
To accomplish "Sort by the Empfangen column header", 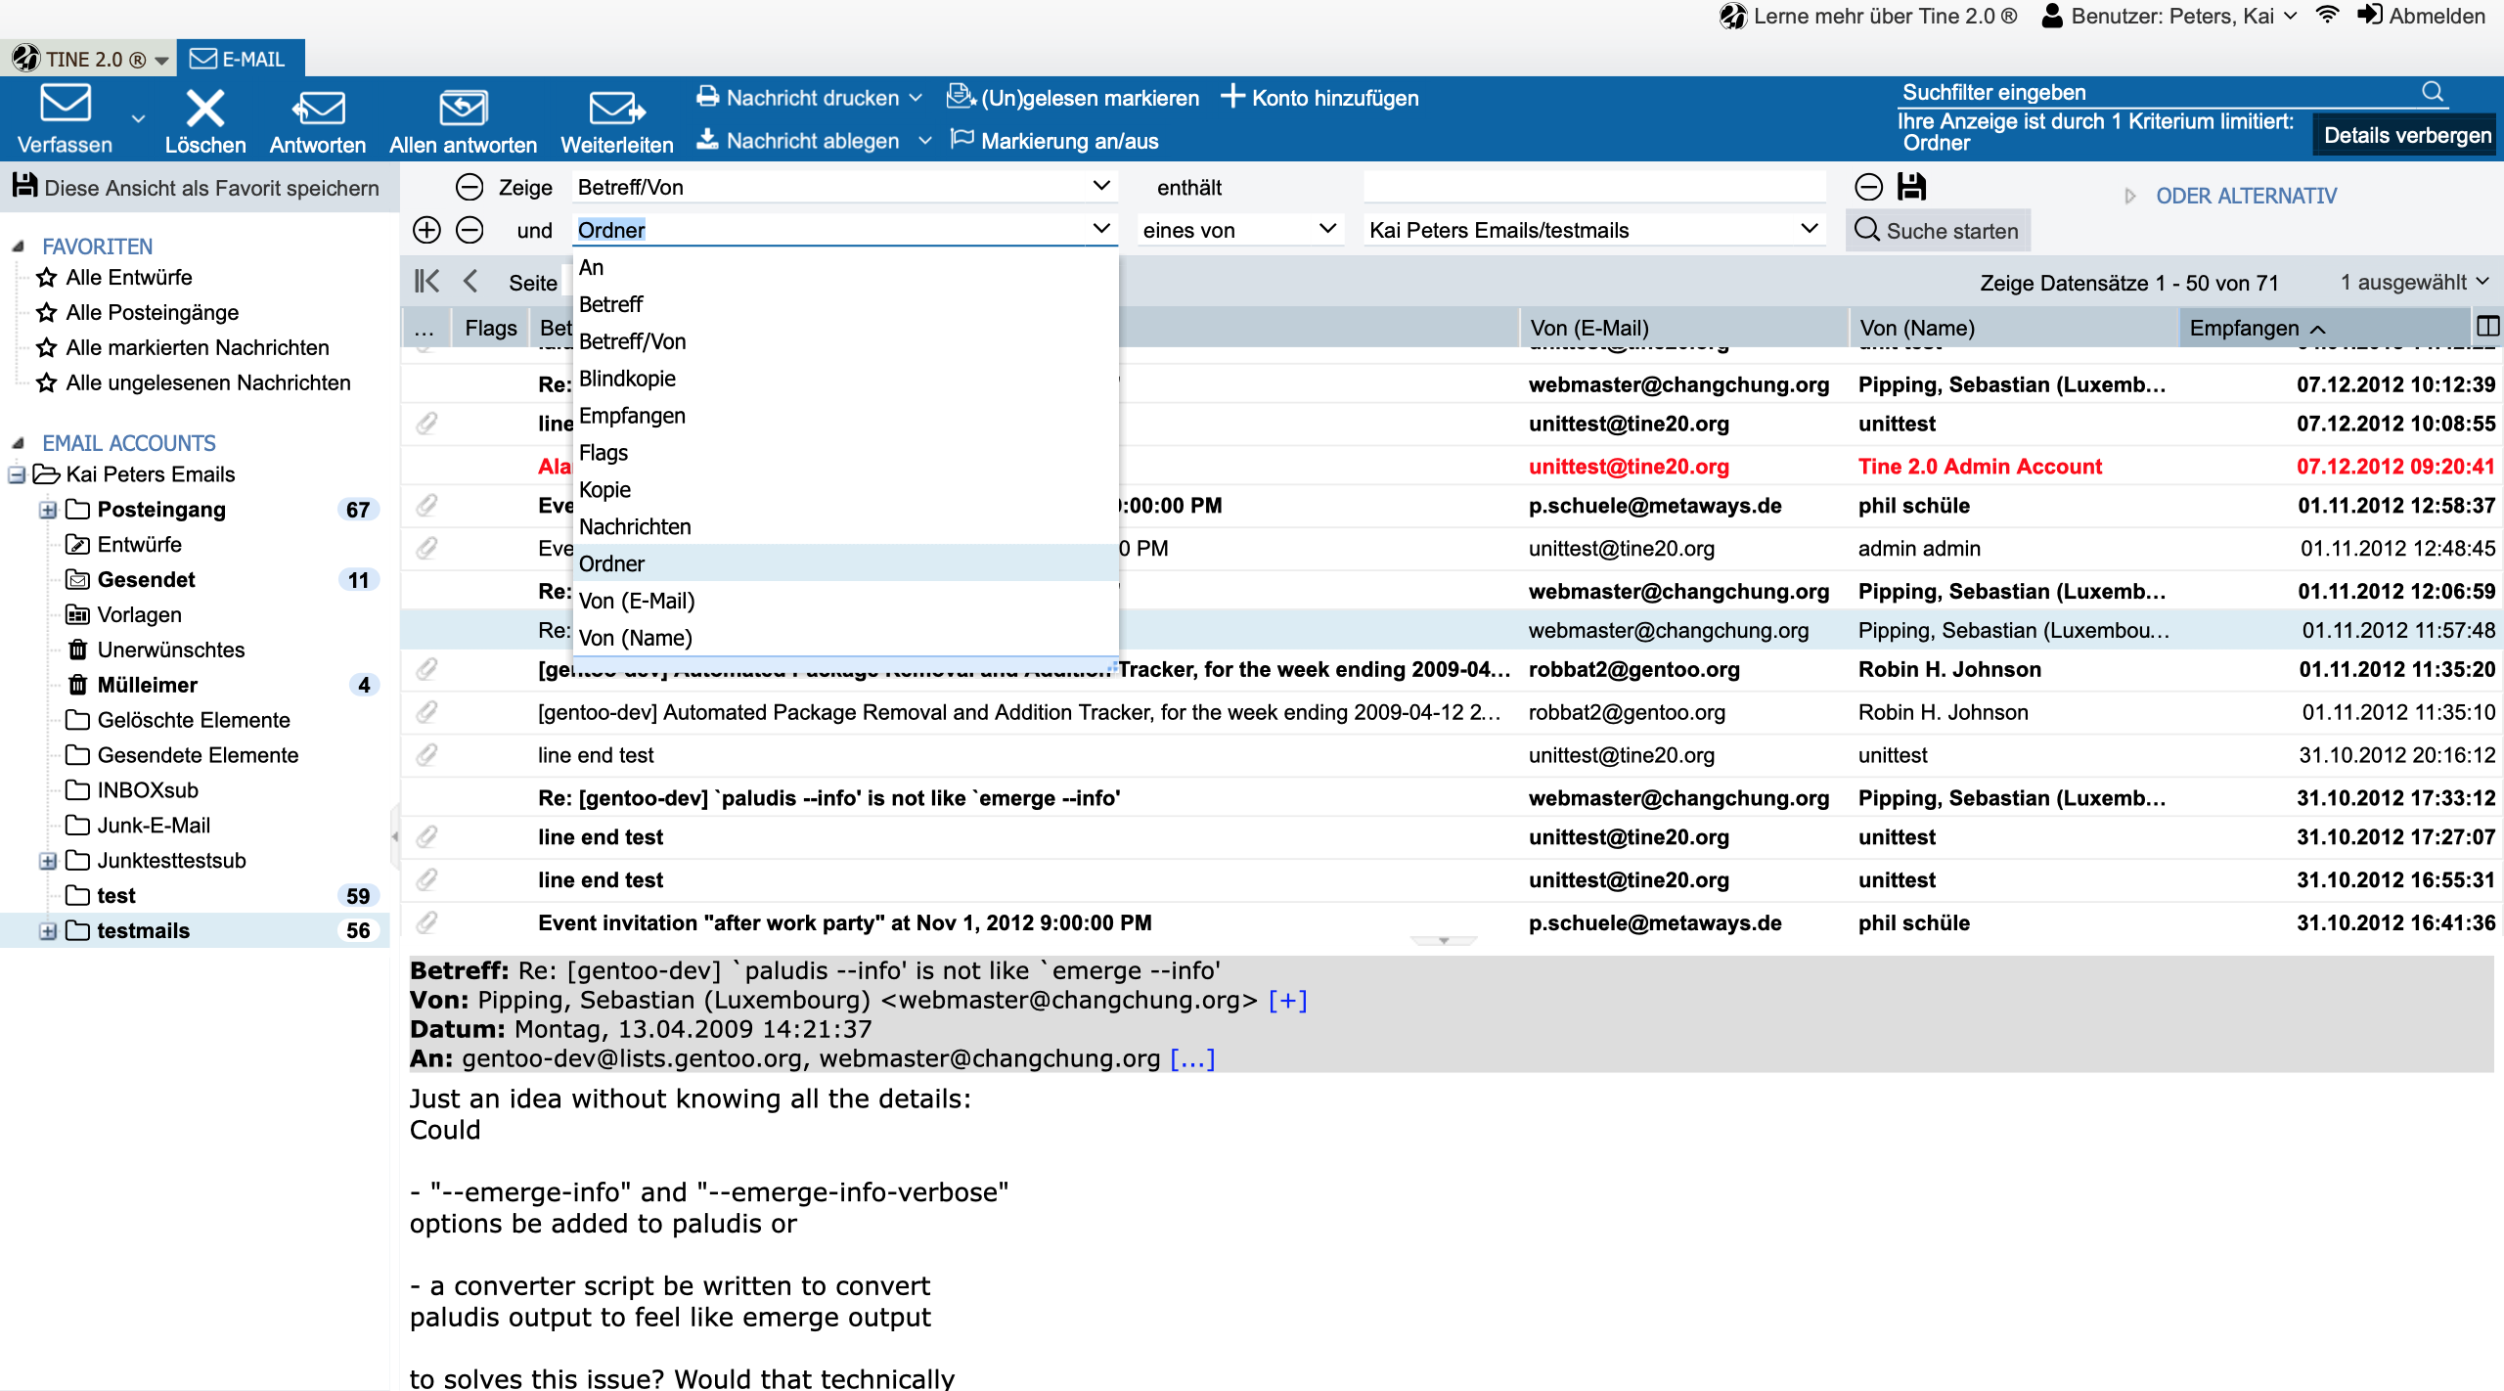I will point(2324,328).
